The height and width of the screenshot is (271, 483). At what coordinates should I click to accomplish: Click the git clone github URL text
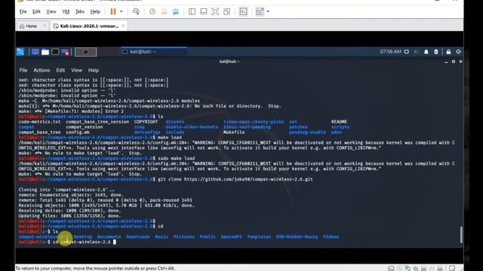click(248, 179)
